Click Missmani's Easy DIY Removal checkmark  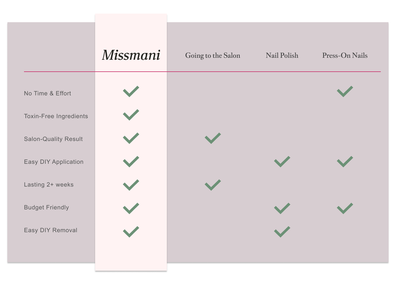(x=131, y=232)
